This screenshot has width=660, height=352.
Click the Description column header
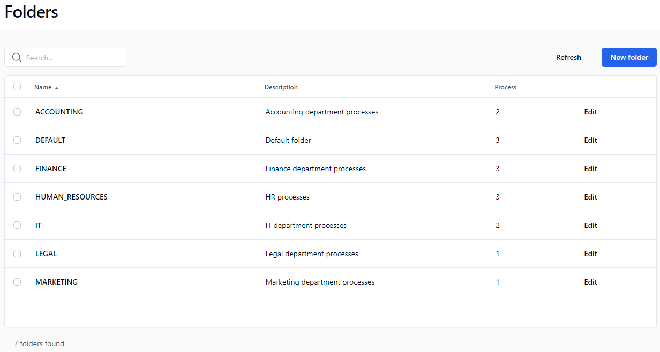(281, 87)
